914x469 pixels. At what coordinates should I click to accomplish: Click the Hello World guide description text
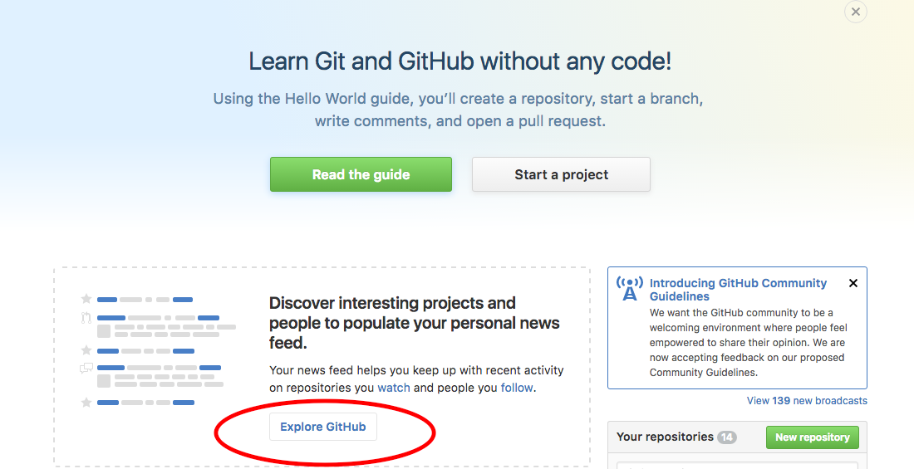click(458, 110)
